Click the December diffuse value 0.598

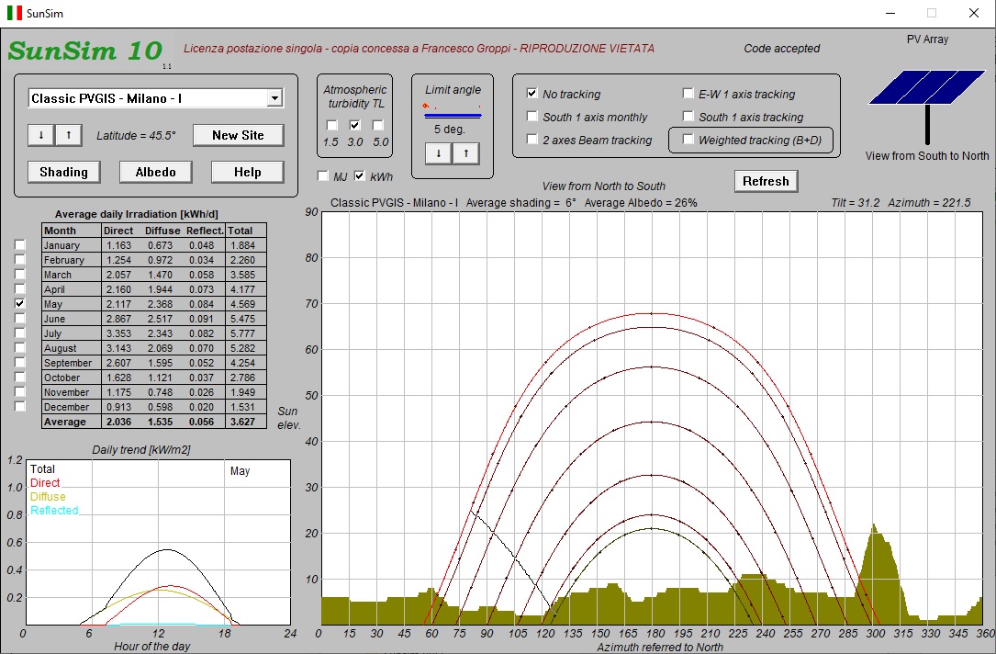(x=160, y=408)
